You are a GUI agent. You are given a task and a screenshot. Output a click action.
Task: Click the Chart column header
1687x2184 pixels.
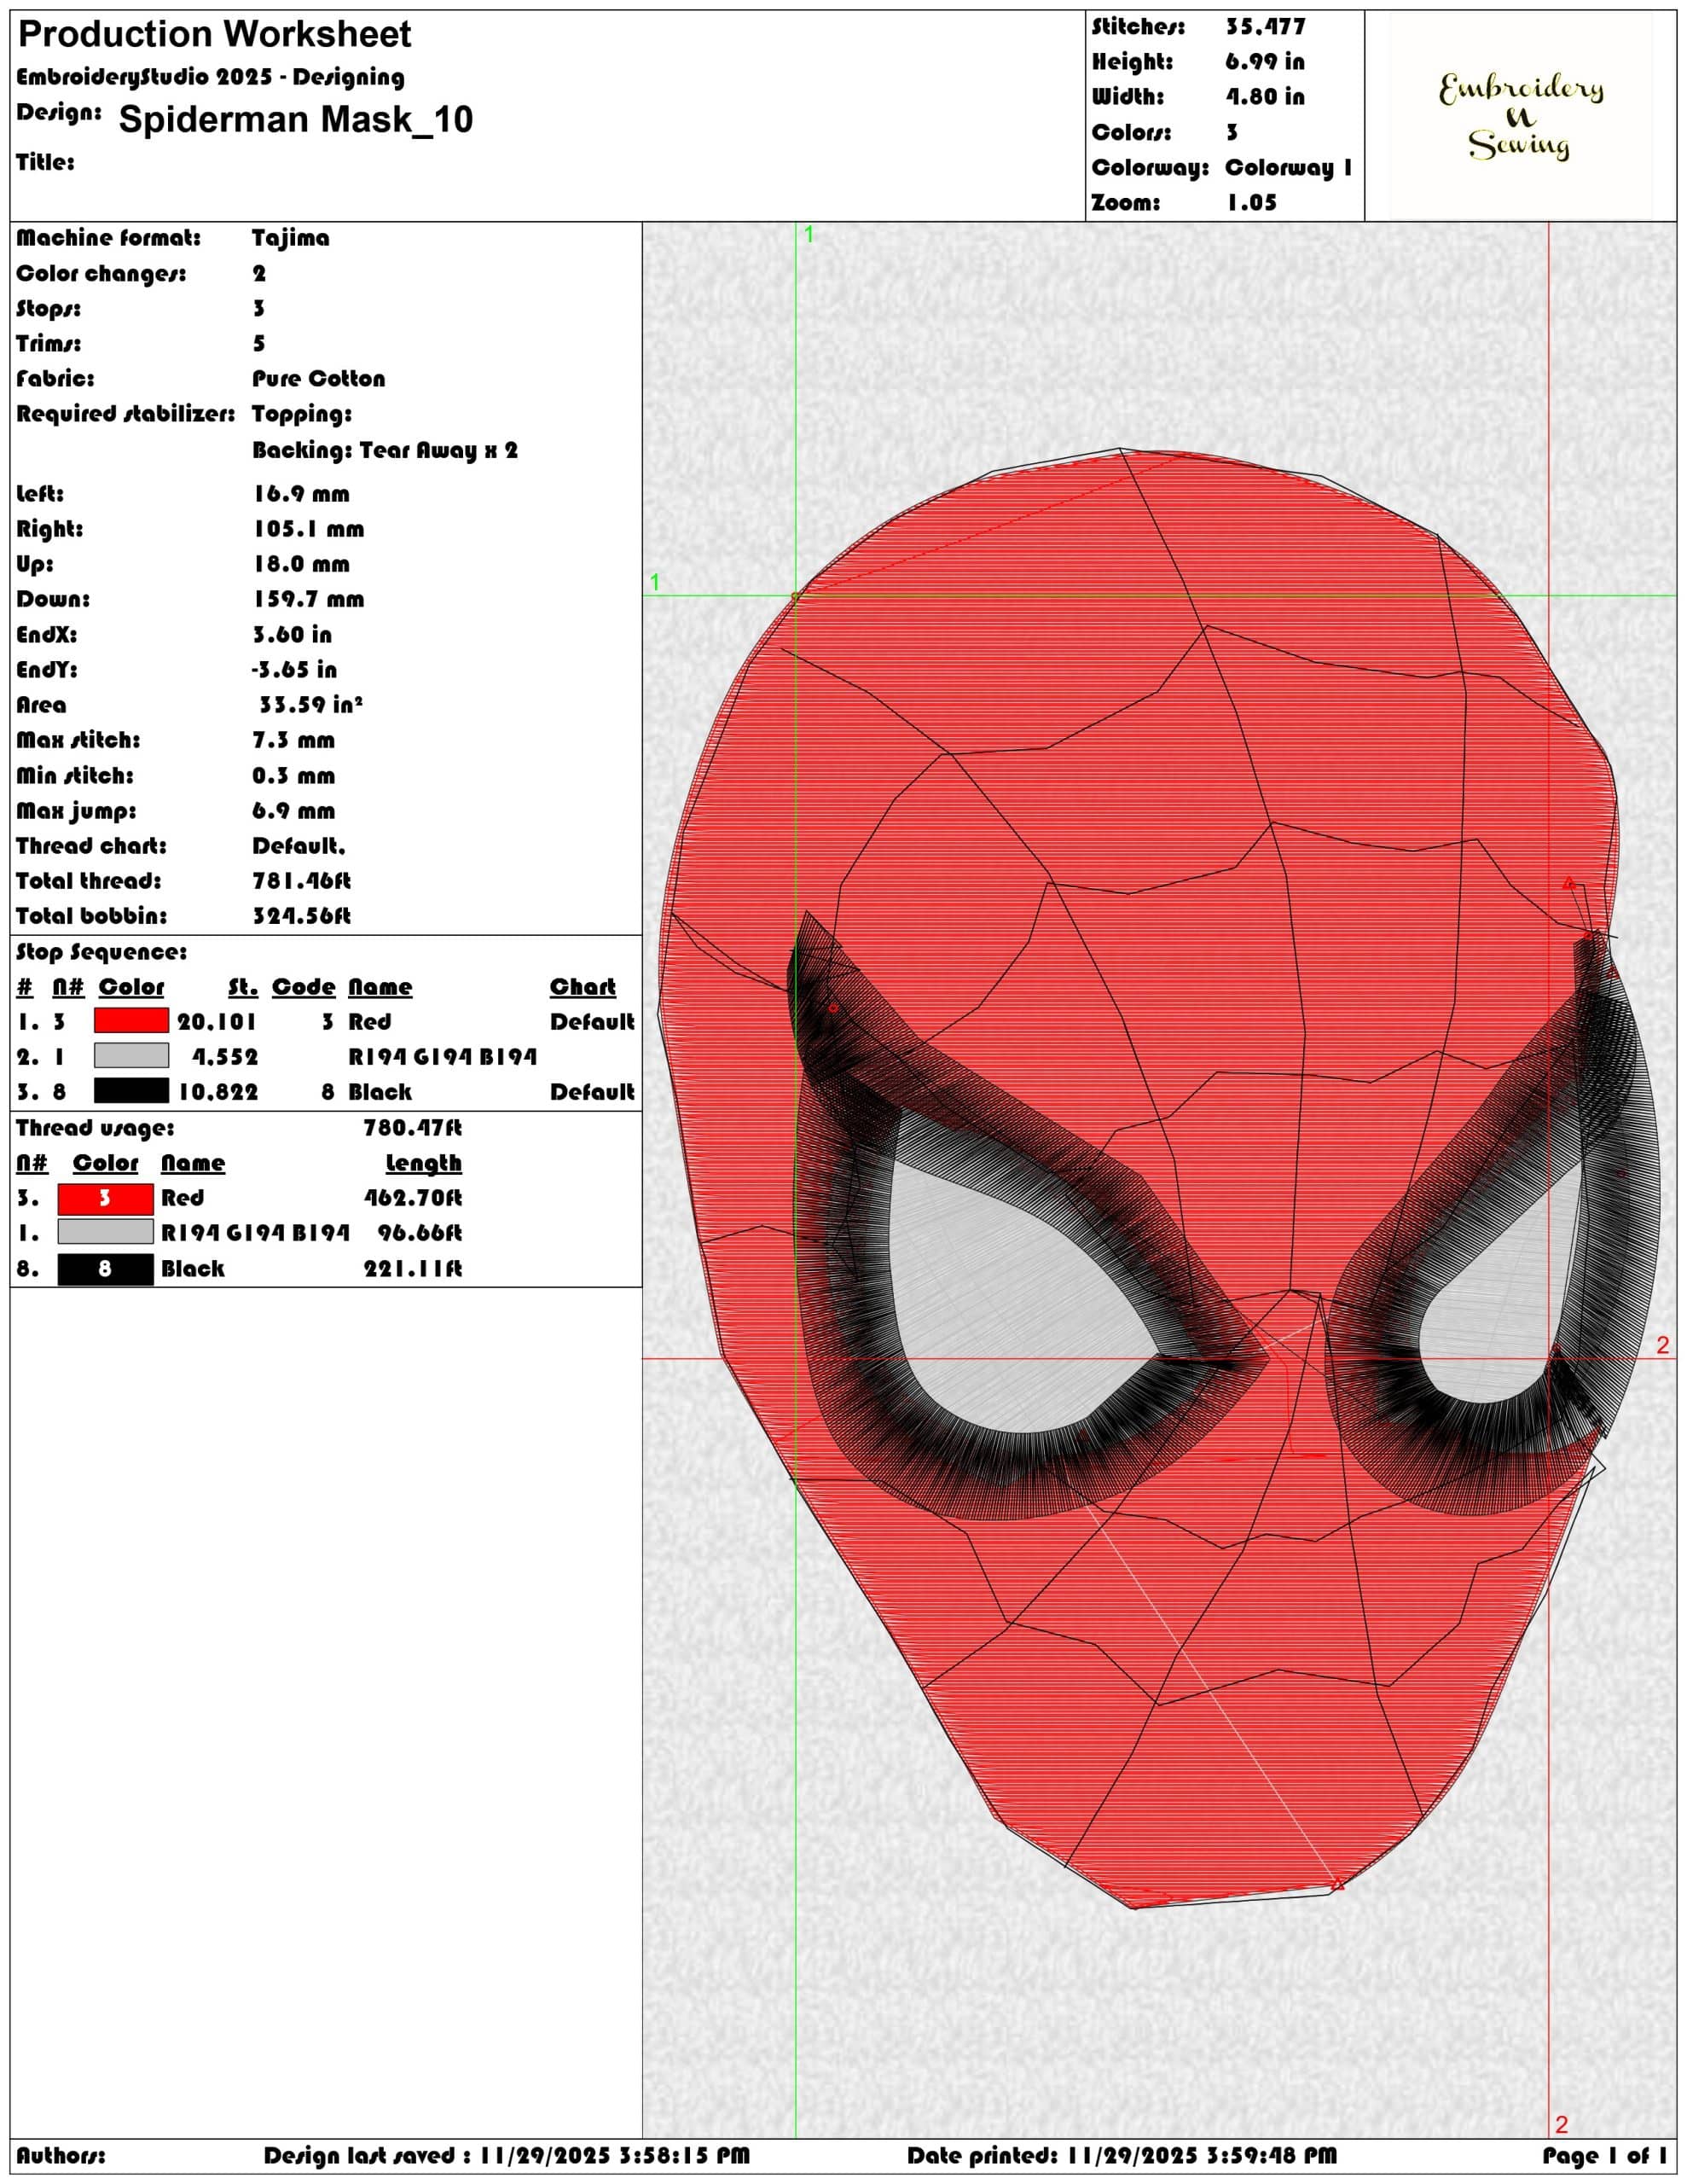(583, 987)
